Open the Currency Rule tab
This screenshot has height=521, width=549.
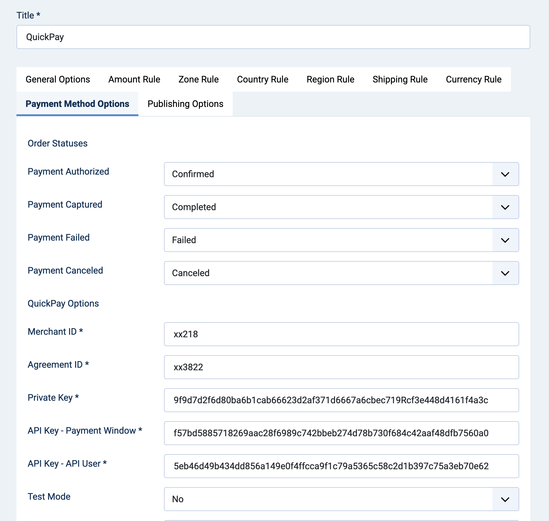coord(473,79)
